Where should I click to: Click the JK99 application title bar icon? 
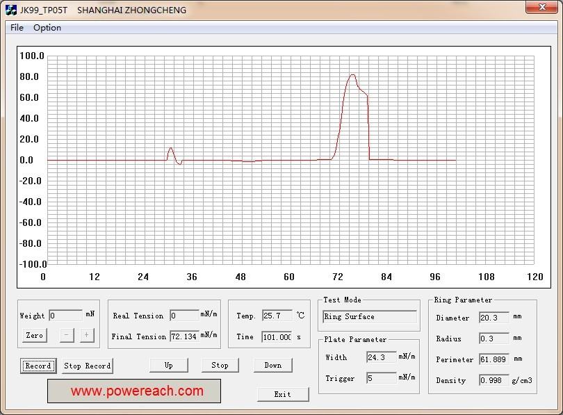[x=11, y=10]
